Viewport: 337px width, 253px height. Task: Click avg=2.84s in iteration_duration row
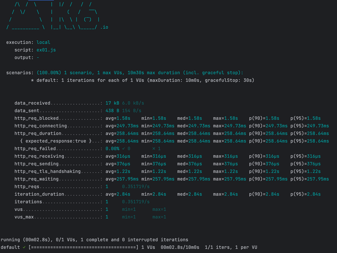118,194
